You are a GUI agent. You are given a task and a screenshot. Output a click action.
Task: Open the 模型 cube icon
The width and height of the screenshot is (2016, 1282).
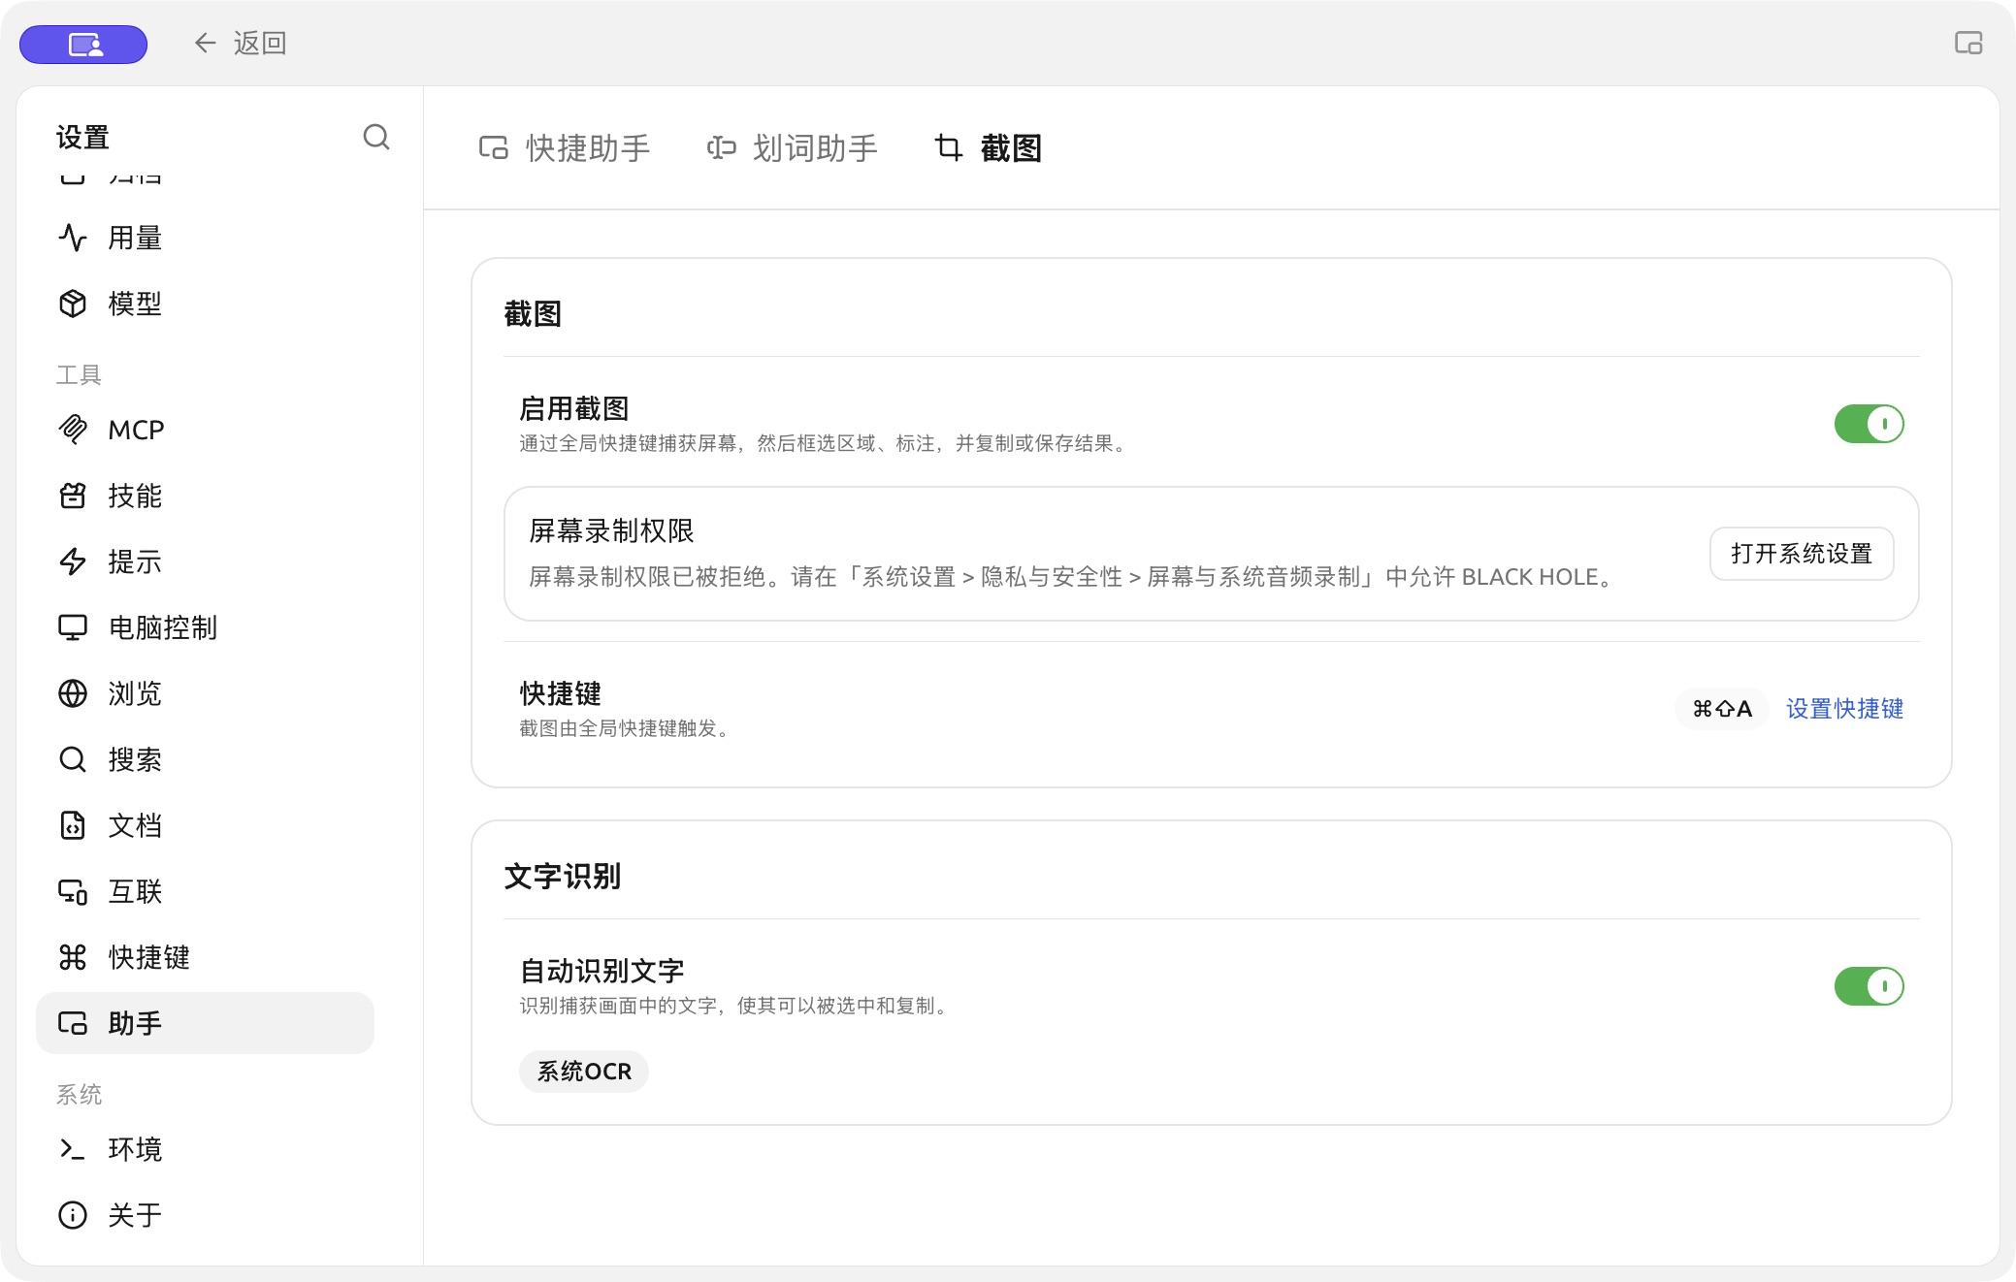[x=73, y=304]
